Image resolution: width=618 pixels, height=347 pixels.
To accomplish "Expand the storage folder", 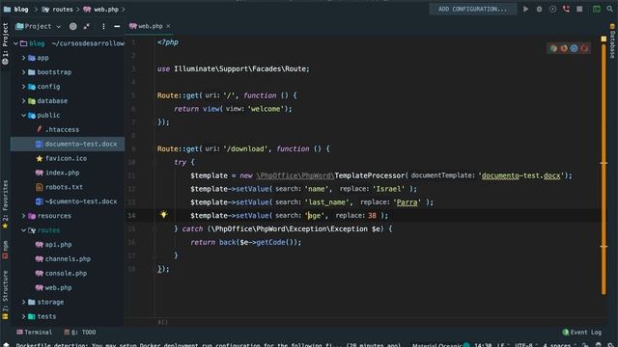I will coord(23,302).
